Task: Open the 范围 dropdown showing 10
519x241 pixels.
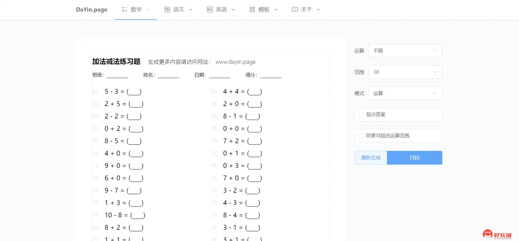Action: 405,72
